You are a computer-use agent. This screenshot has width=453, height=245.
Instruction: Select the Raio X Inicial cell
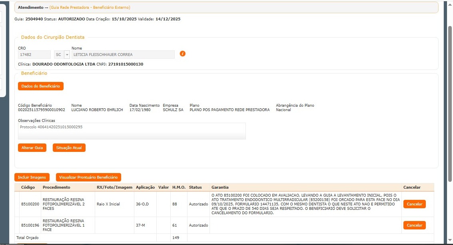[x=108, y=204]
